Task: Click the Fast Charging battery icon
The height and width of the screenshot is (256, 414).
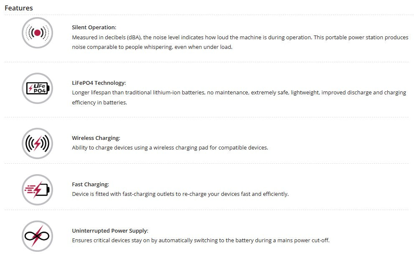Action: 37,190
